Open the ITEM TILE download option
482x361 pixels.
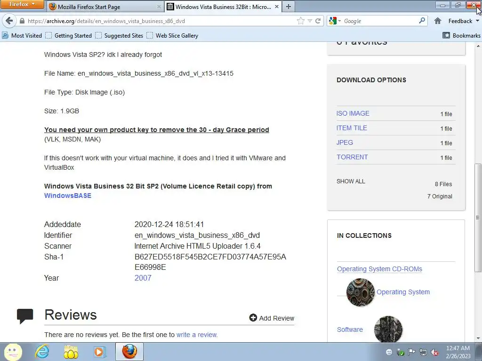[x=352, y=128]
